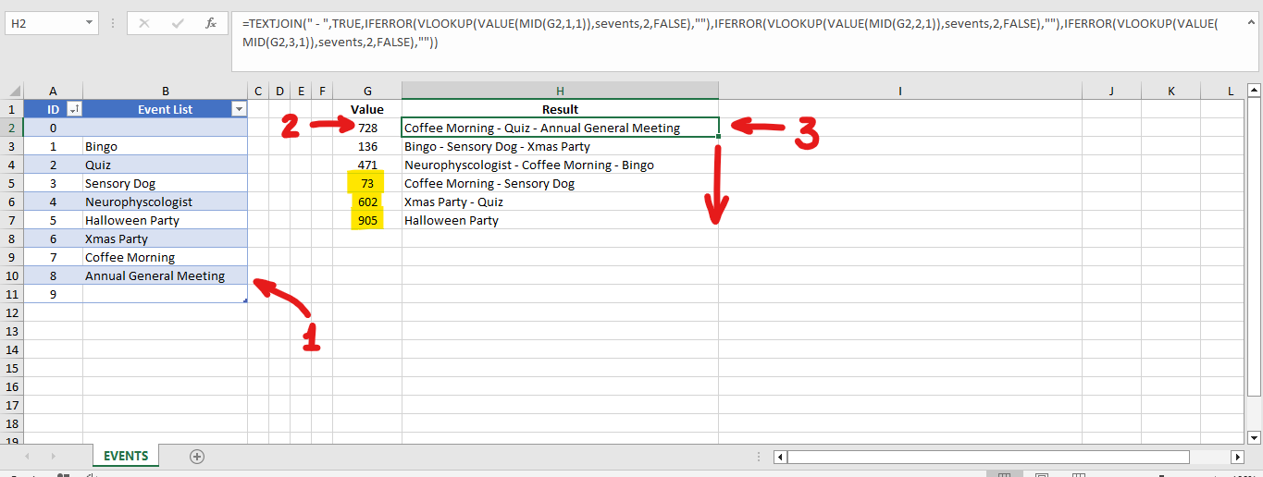The width and height of the screenshot is (1263, 477).
Task: Click horizontal scrollbar right arrow
Action: [x=1237, y=457]
